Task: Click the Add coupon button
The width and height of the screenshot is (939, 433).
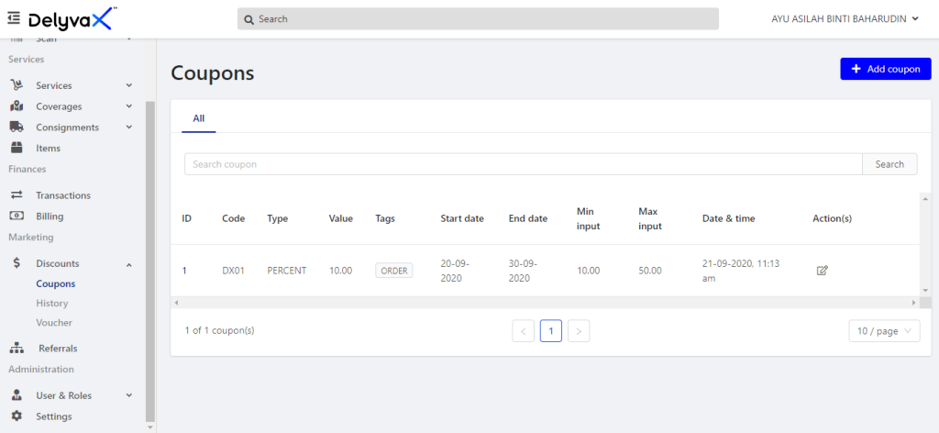Action: (886, 69)
